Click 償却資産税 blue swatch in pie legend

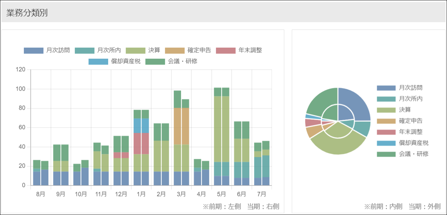click(386, 143)
